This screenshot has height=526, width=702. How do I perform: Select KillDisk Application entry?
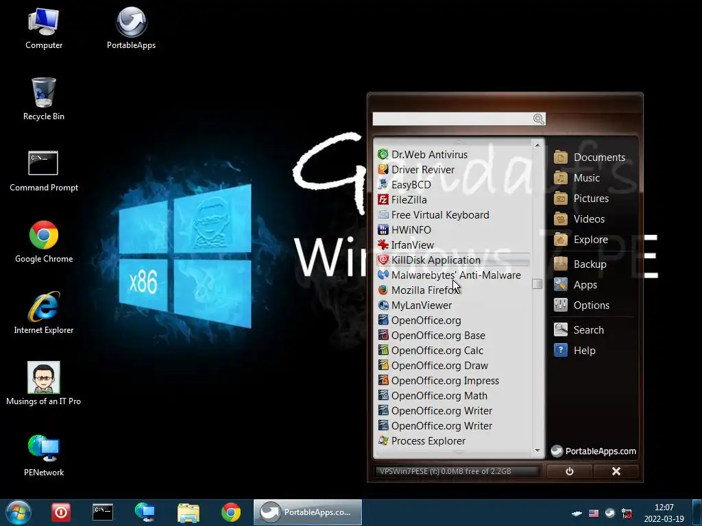click(x=453, y=260)
